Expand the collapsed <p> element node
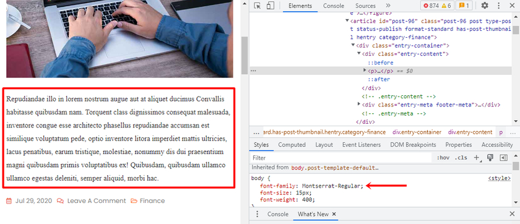 (x=365, y=71)
